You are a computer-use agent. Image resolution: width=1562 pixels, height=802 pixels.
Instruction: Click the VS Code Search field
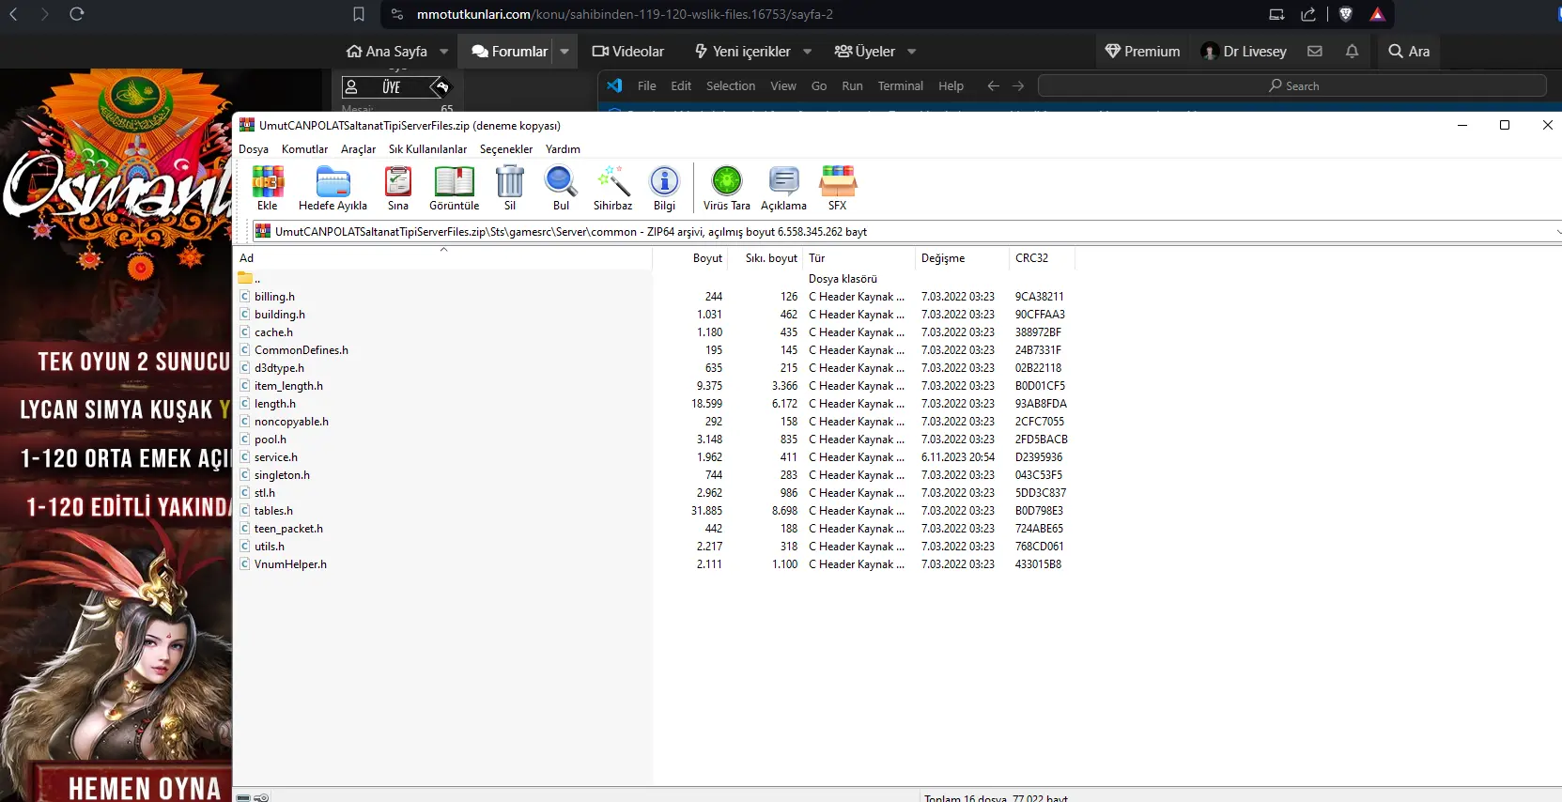click(x=1291, y=85)
